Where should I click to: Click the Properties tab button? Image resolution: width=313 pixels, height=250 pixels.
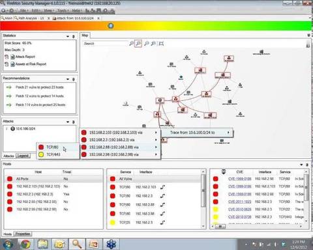coord(23,234)
